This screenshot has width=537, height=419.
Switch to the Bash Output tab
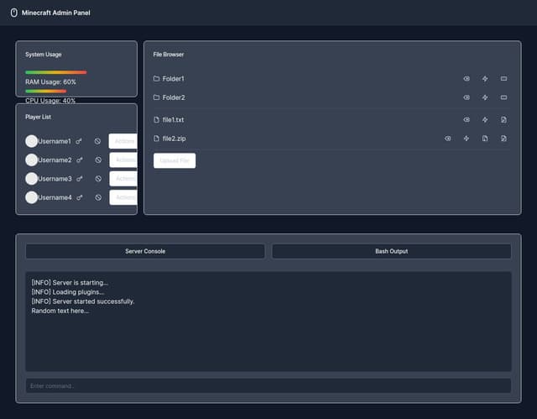pyautogui.click(x=392, y=251)
